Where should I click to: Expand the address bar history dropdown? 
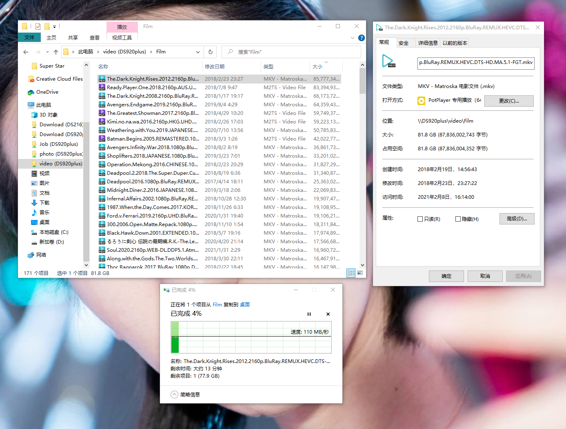click(x=198, y=52)
